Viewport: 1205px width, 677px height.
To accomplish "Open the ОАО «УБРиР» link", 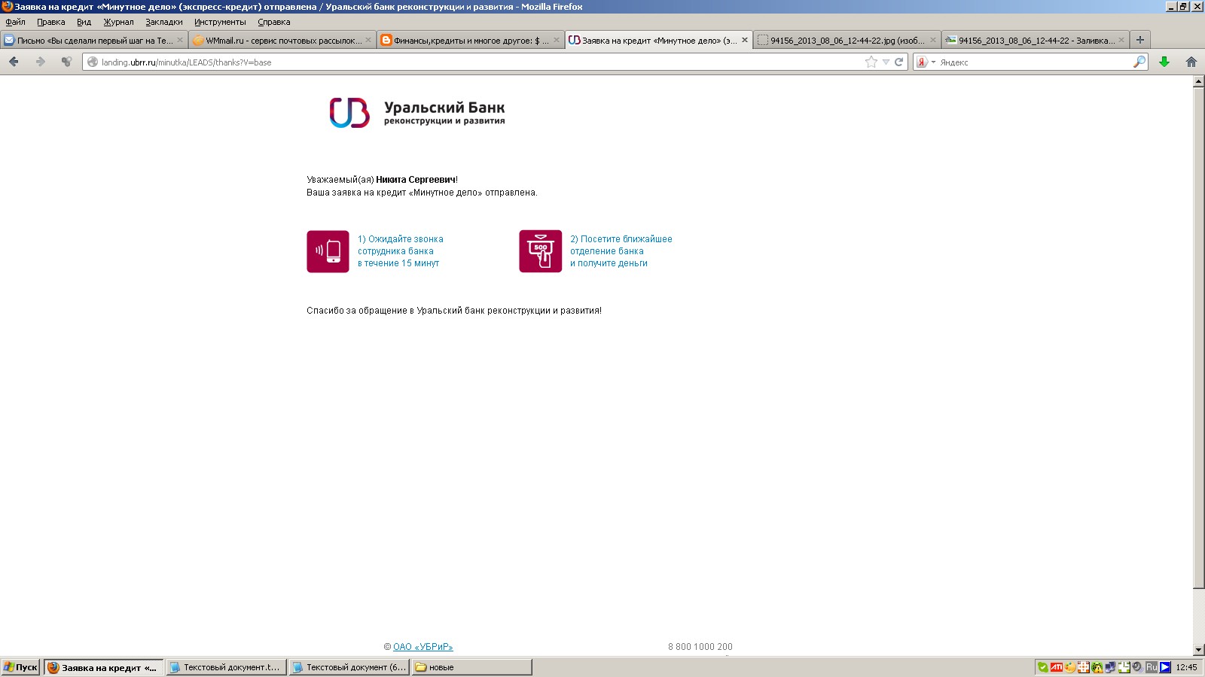I will tap(423, 647).
